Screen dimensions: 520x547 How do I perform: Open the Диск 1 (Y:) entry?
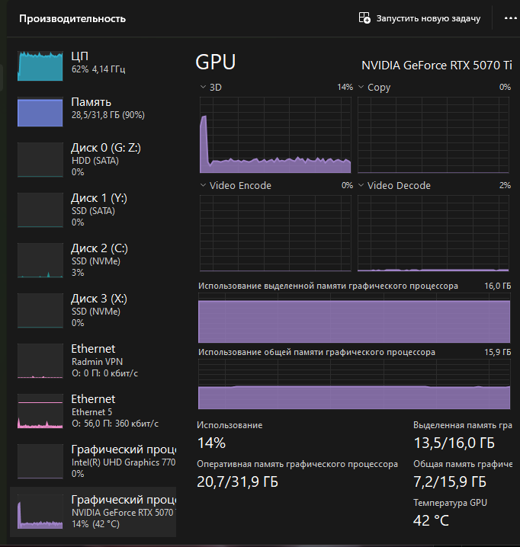[x=93, y=210]
